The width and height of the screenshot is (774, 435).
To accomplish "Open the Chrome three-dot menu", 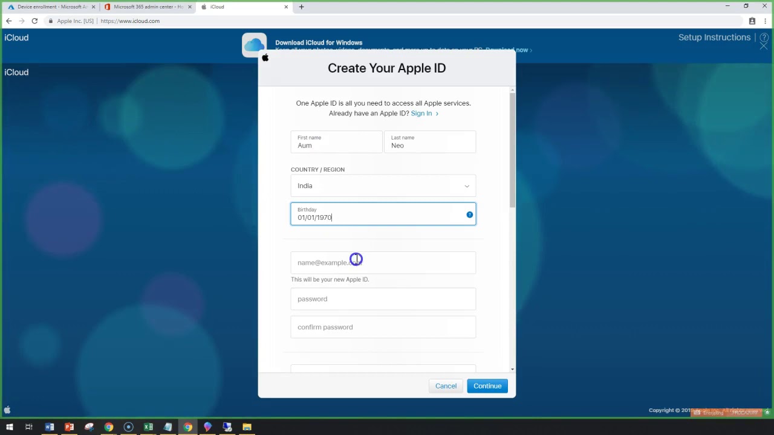I will point(765,21).
